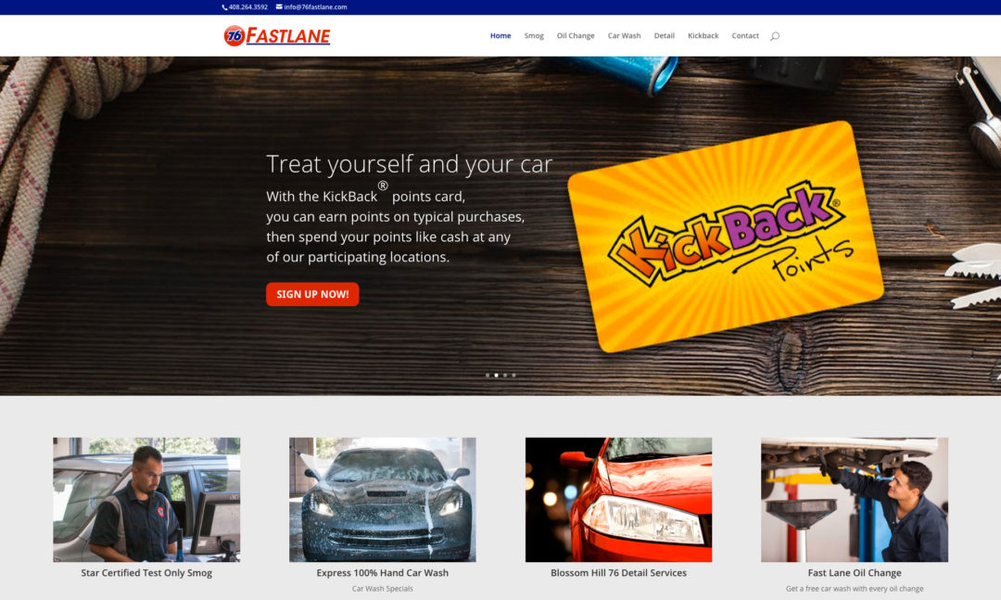Open Star Certified Test Only Smog thumbnail
The height and width of the screenshot is (600, 1001).
click(x=146, y=500)
